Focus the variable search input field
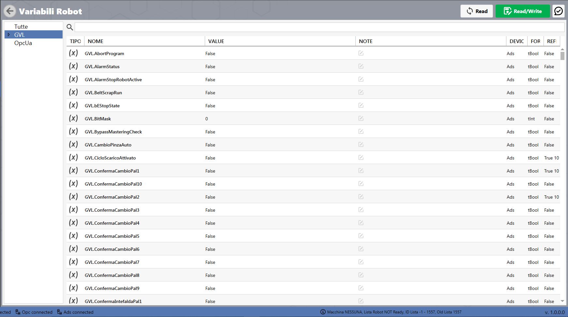 [x=320, y=27]
